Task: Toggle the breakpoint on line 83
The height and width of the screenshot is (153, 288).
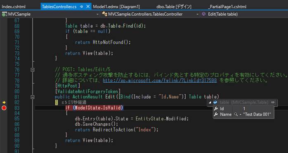Action: [x=4, y=108]
